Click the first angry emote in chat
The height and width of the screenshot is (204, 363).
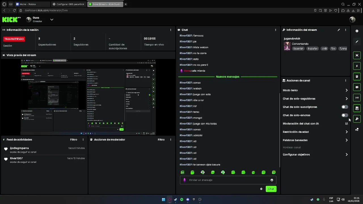click(x=182, y=172)
